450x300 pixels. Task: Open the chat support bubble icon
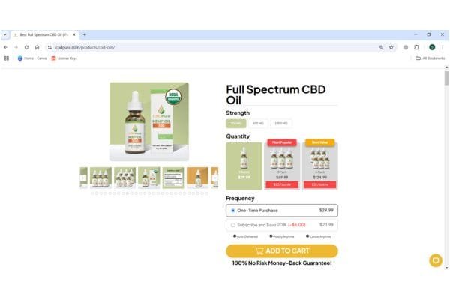coord(436,260)
